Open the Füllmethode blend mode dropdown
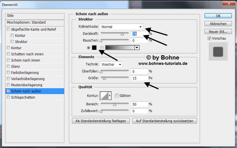Image resolution: width=237 pixels, height=148 pixels. [x=121, y=27]
